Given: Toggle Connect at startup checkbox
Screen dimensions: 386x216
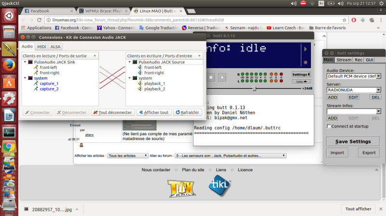Looking at the screenshot, I should tap(329, 126).
